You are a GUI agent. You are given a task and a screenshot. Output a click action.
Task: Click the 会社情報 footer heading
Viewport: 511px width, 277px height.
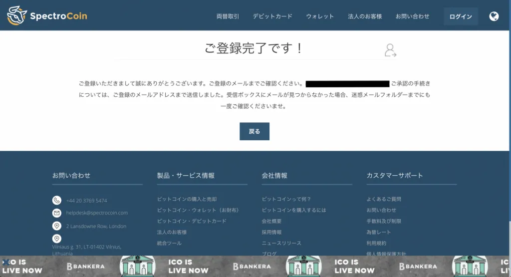coord(274,175)
